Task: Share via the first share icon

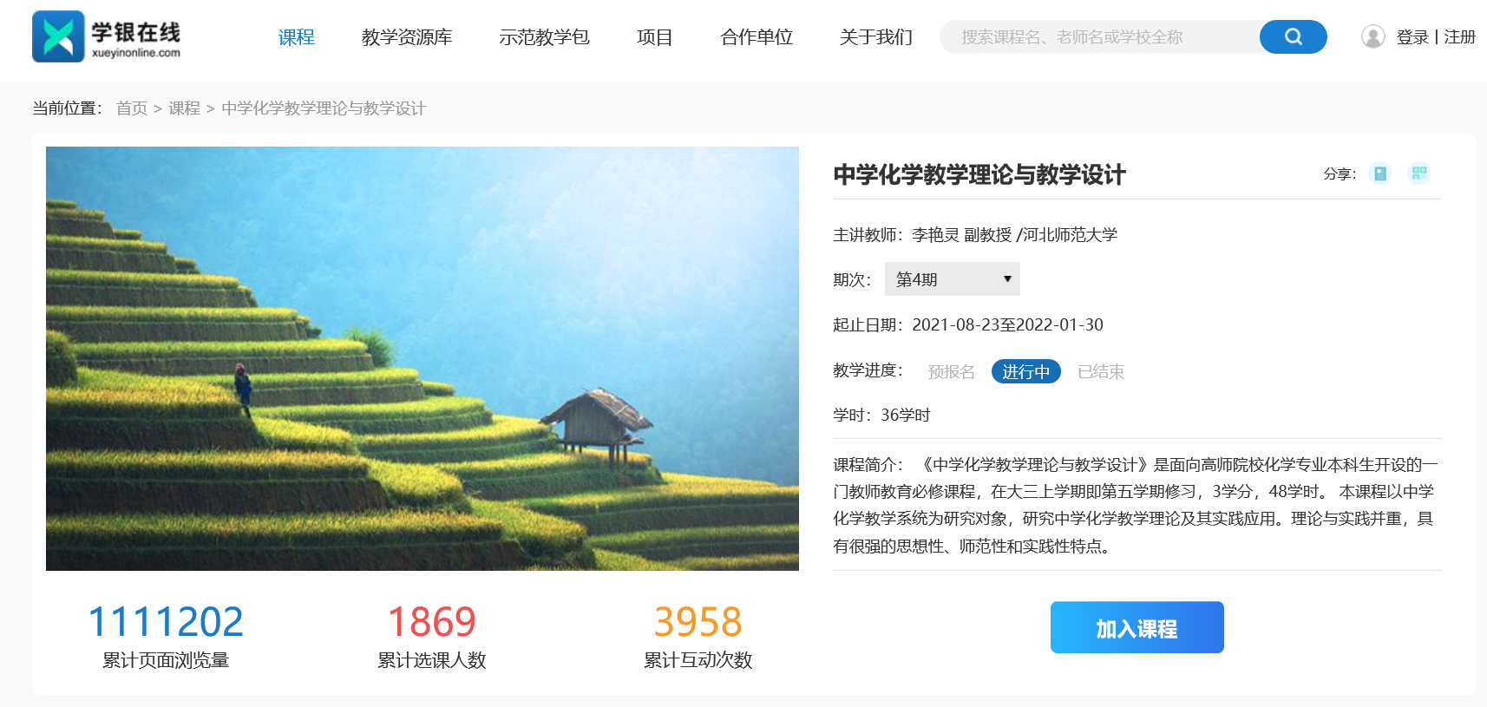Action: tap(1380, 173)
